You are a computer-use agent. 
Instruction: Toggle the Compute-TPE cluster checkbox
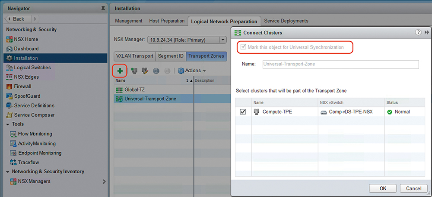tap(243, 112)
